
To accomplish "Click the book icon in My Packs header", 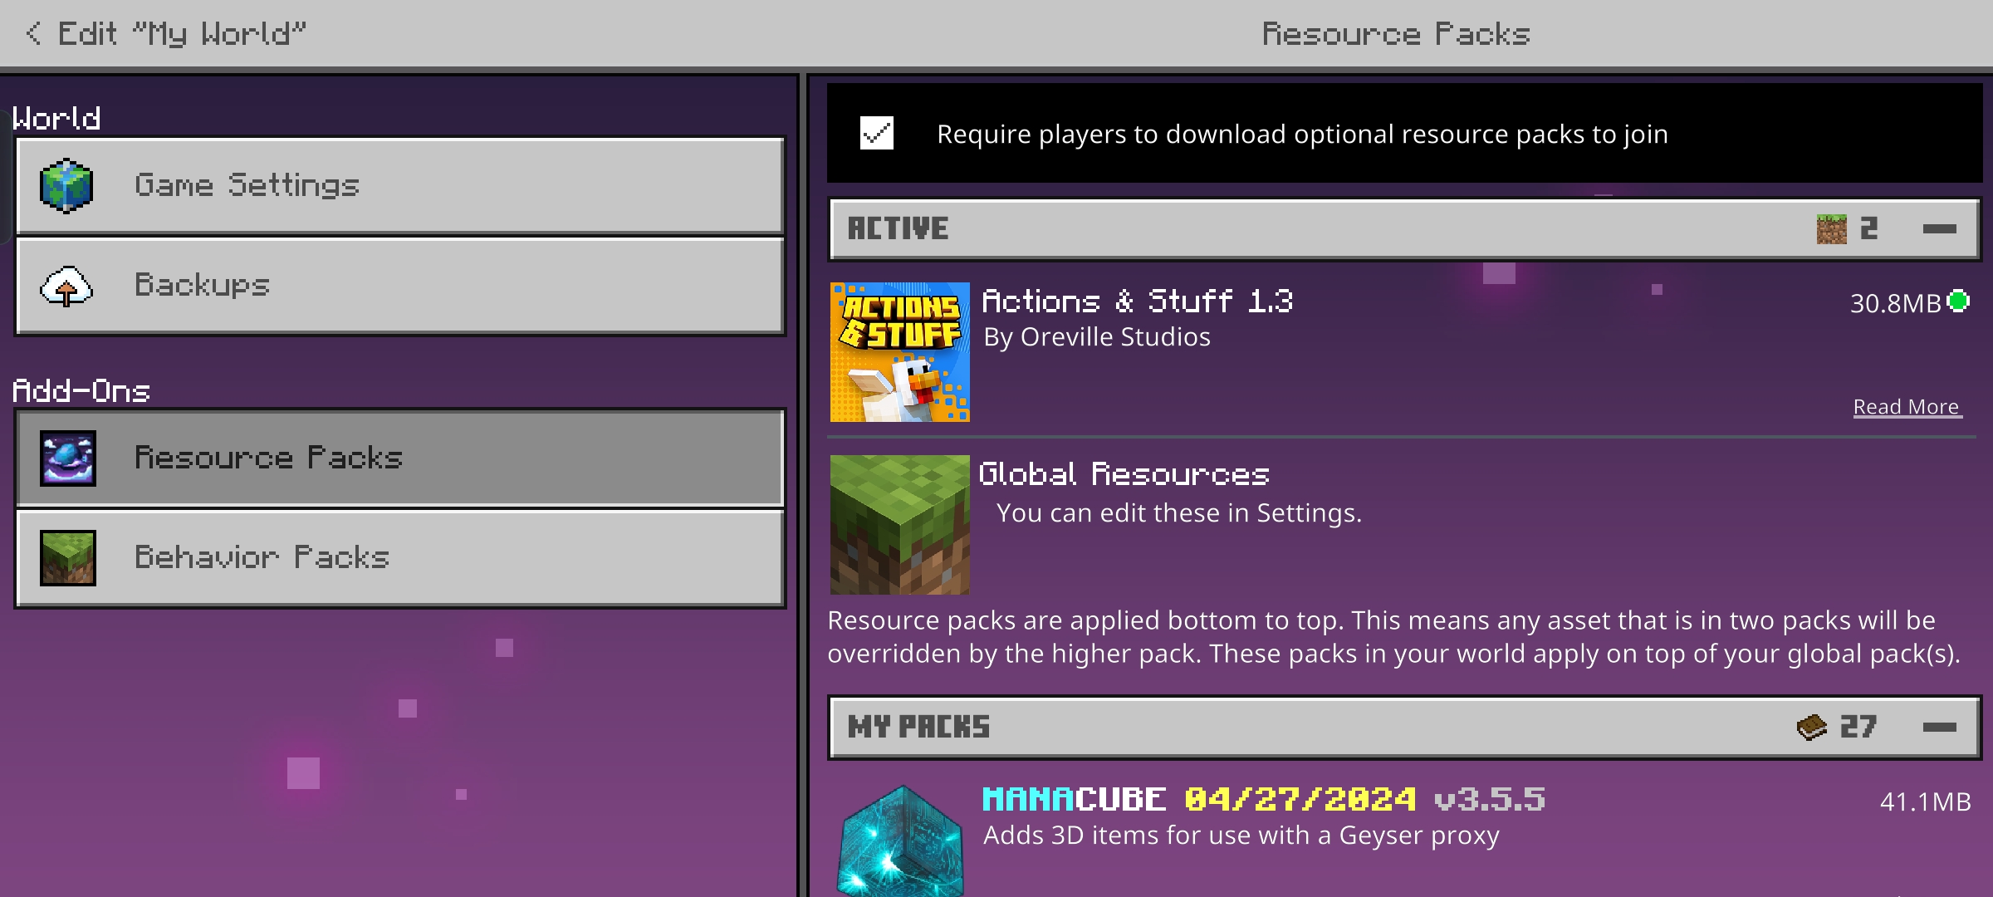I will click(x=1811, y=728).
